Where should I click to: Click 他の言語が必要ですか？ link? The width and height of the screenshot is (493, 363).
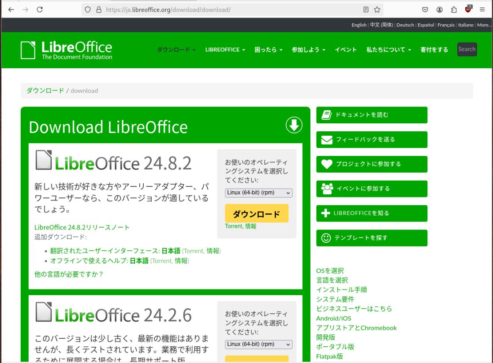click(69, 274)
